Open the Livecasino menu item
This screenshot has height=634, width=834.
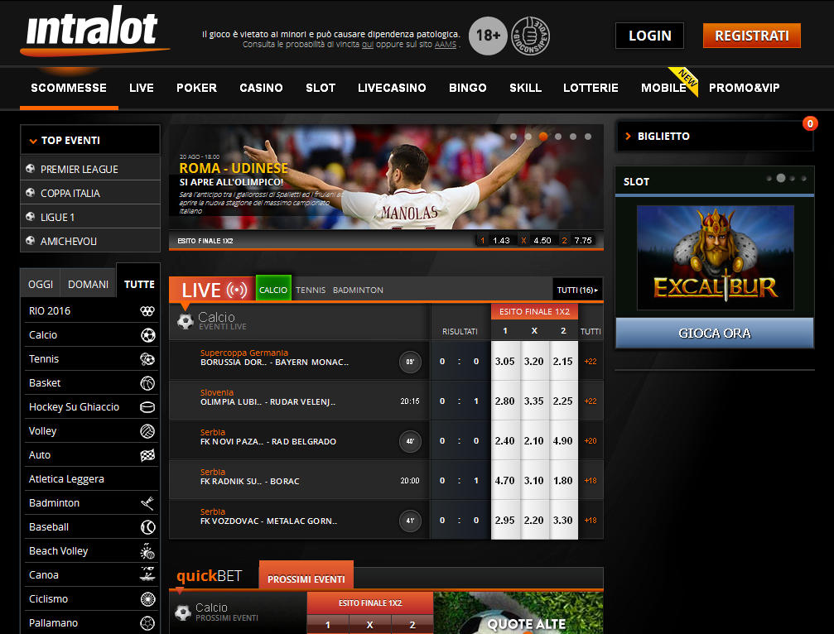point(392,88)
